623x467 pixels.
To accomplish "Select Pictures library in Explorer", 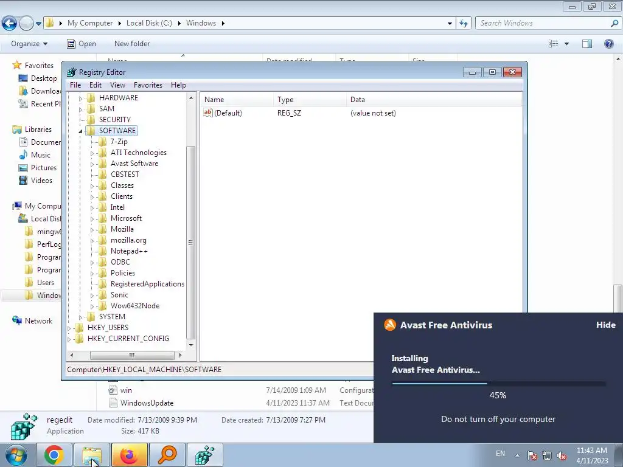I will point(44,168).
